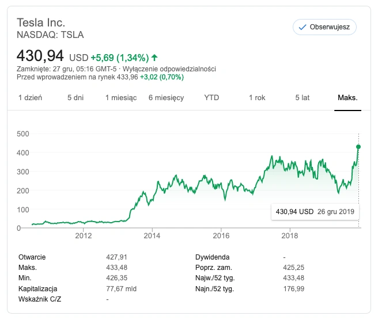Click the Otwarcie label
The image size is (378, 320).
[32, 257]
